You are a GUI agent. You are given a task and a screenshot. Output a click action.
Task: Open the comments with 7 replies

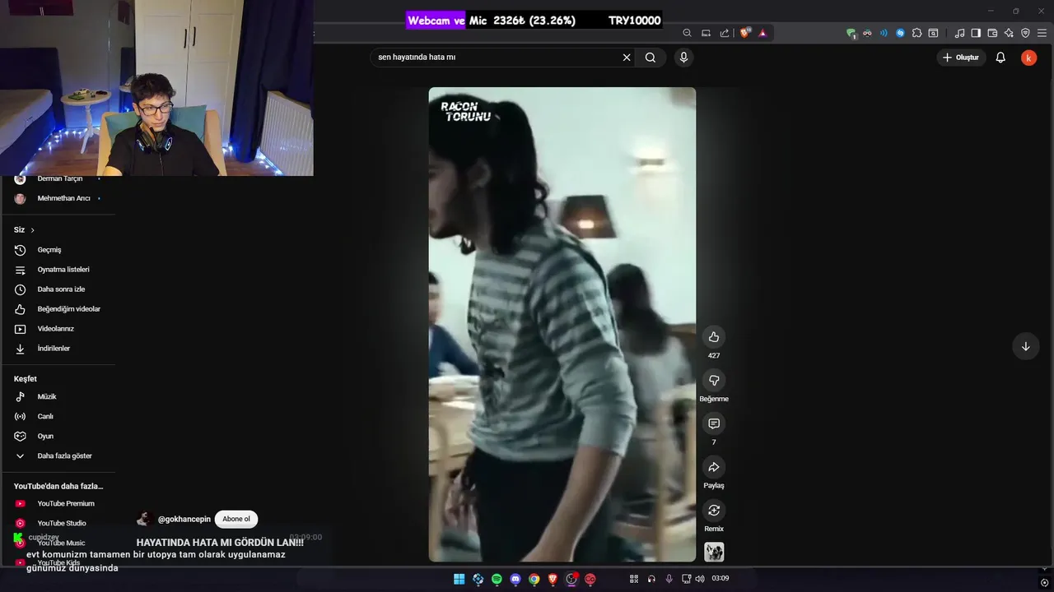[x=714, y=423]
